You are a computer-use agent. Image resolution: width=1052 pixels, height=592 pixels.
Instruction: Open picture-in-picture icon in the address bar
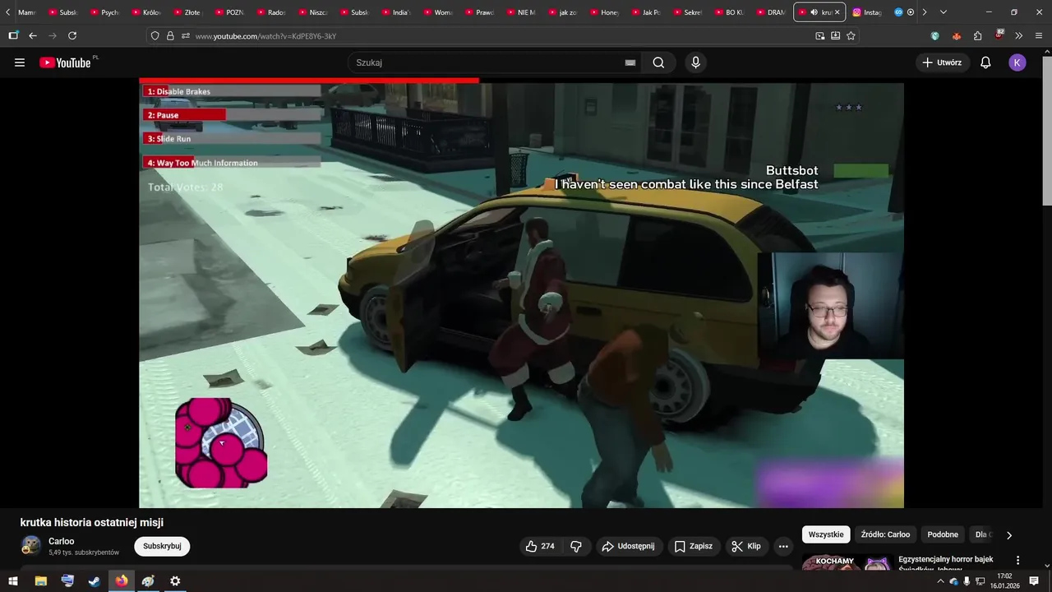coord(819,36)
